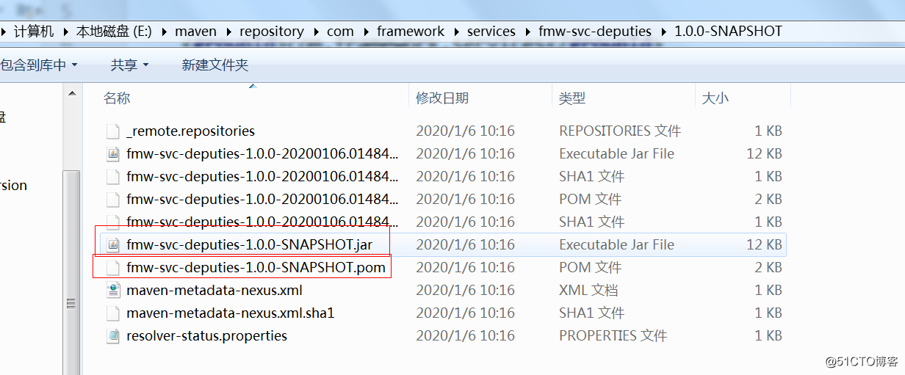
Task: Select the _remote.repositories file name
Action: click(x=190, y=131)
